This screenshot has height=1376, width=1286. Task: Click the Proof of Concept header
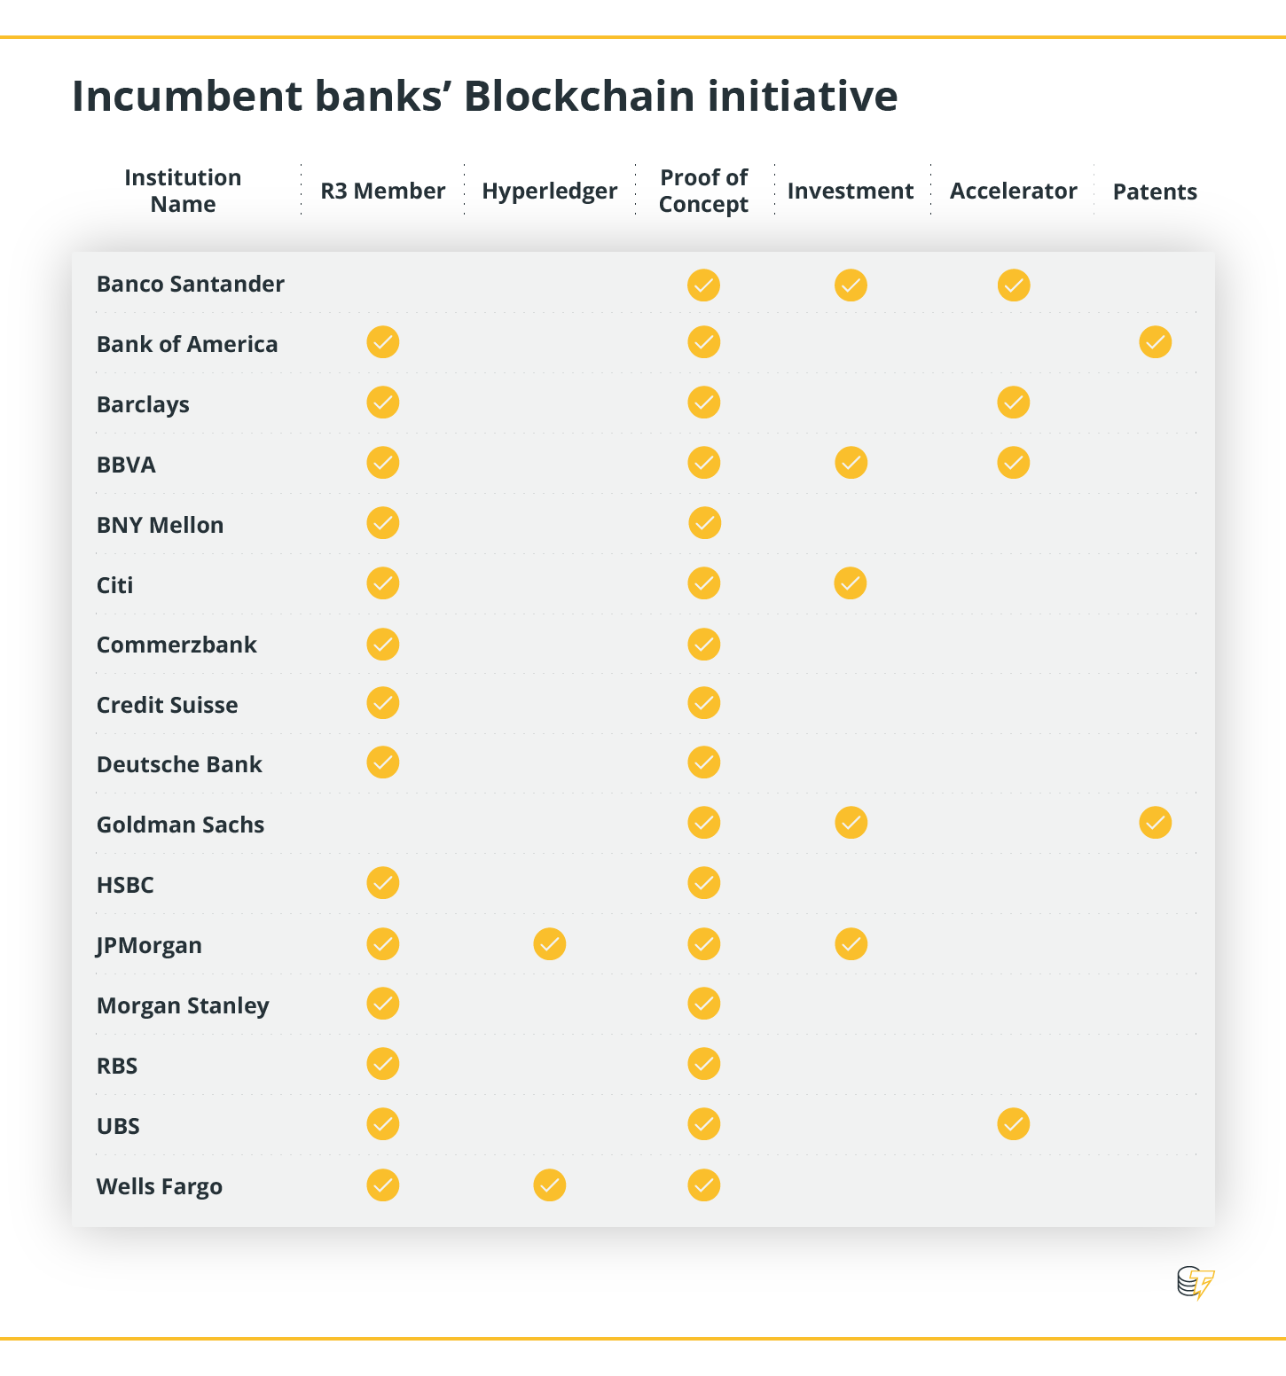point(704,191)
